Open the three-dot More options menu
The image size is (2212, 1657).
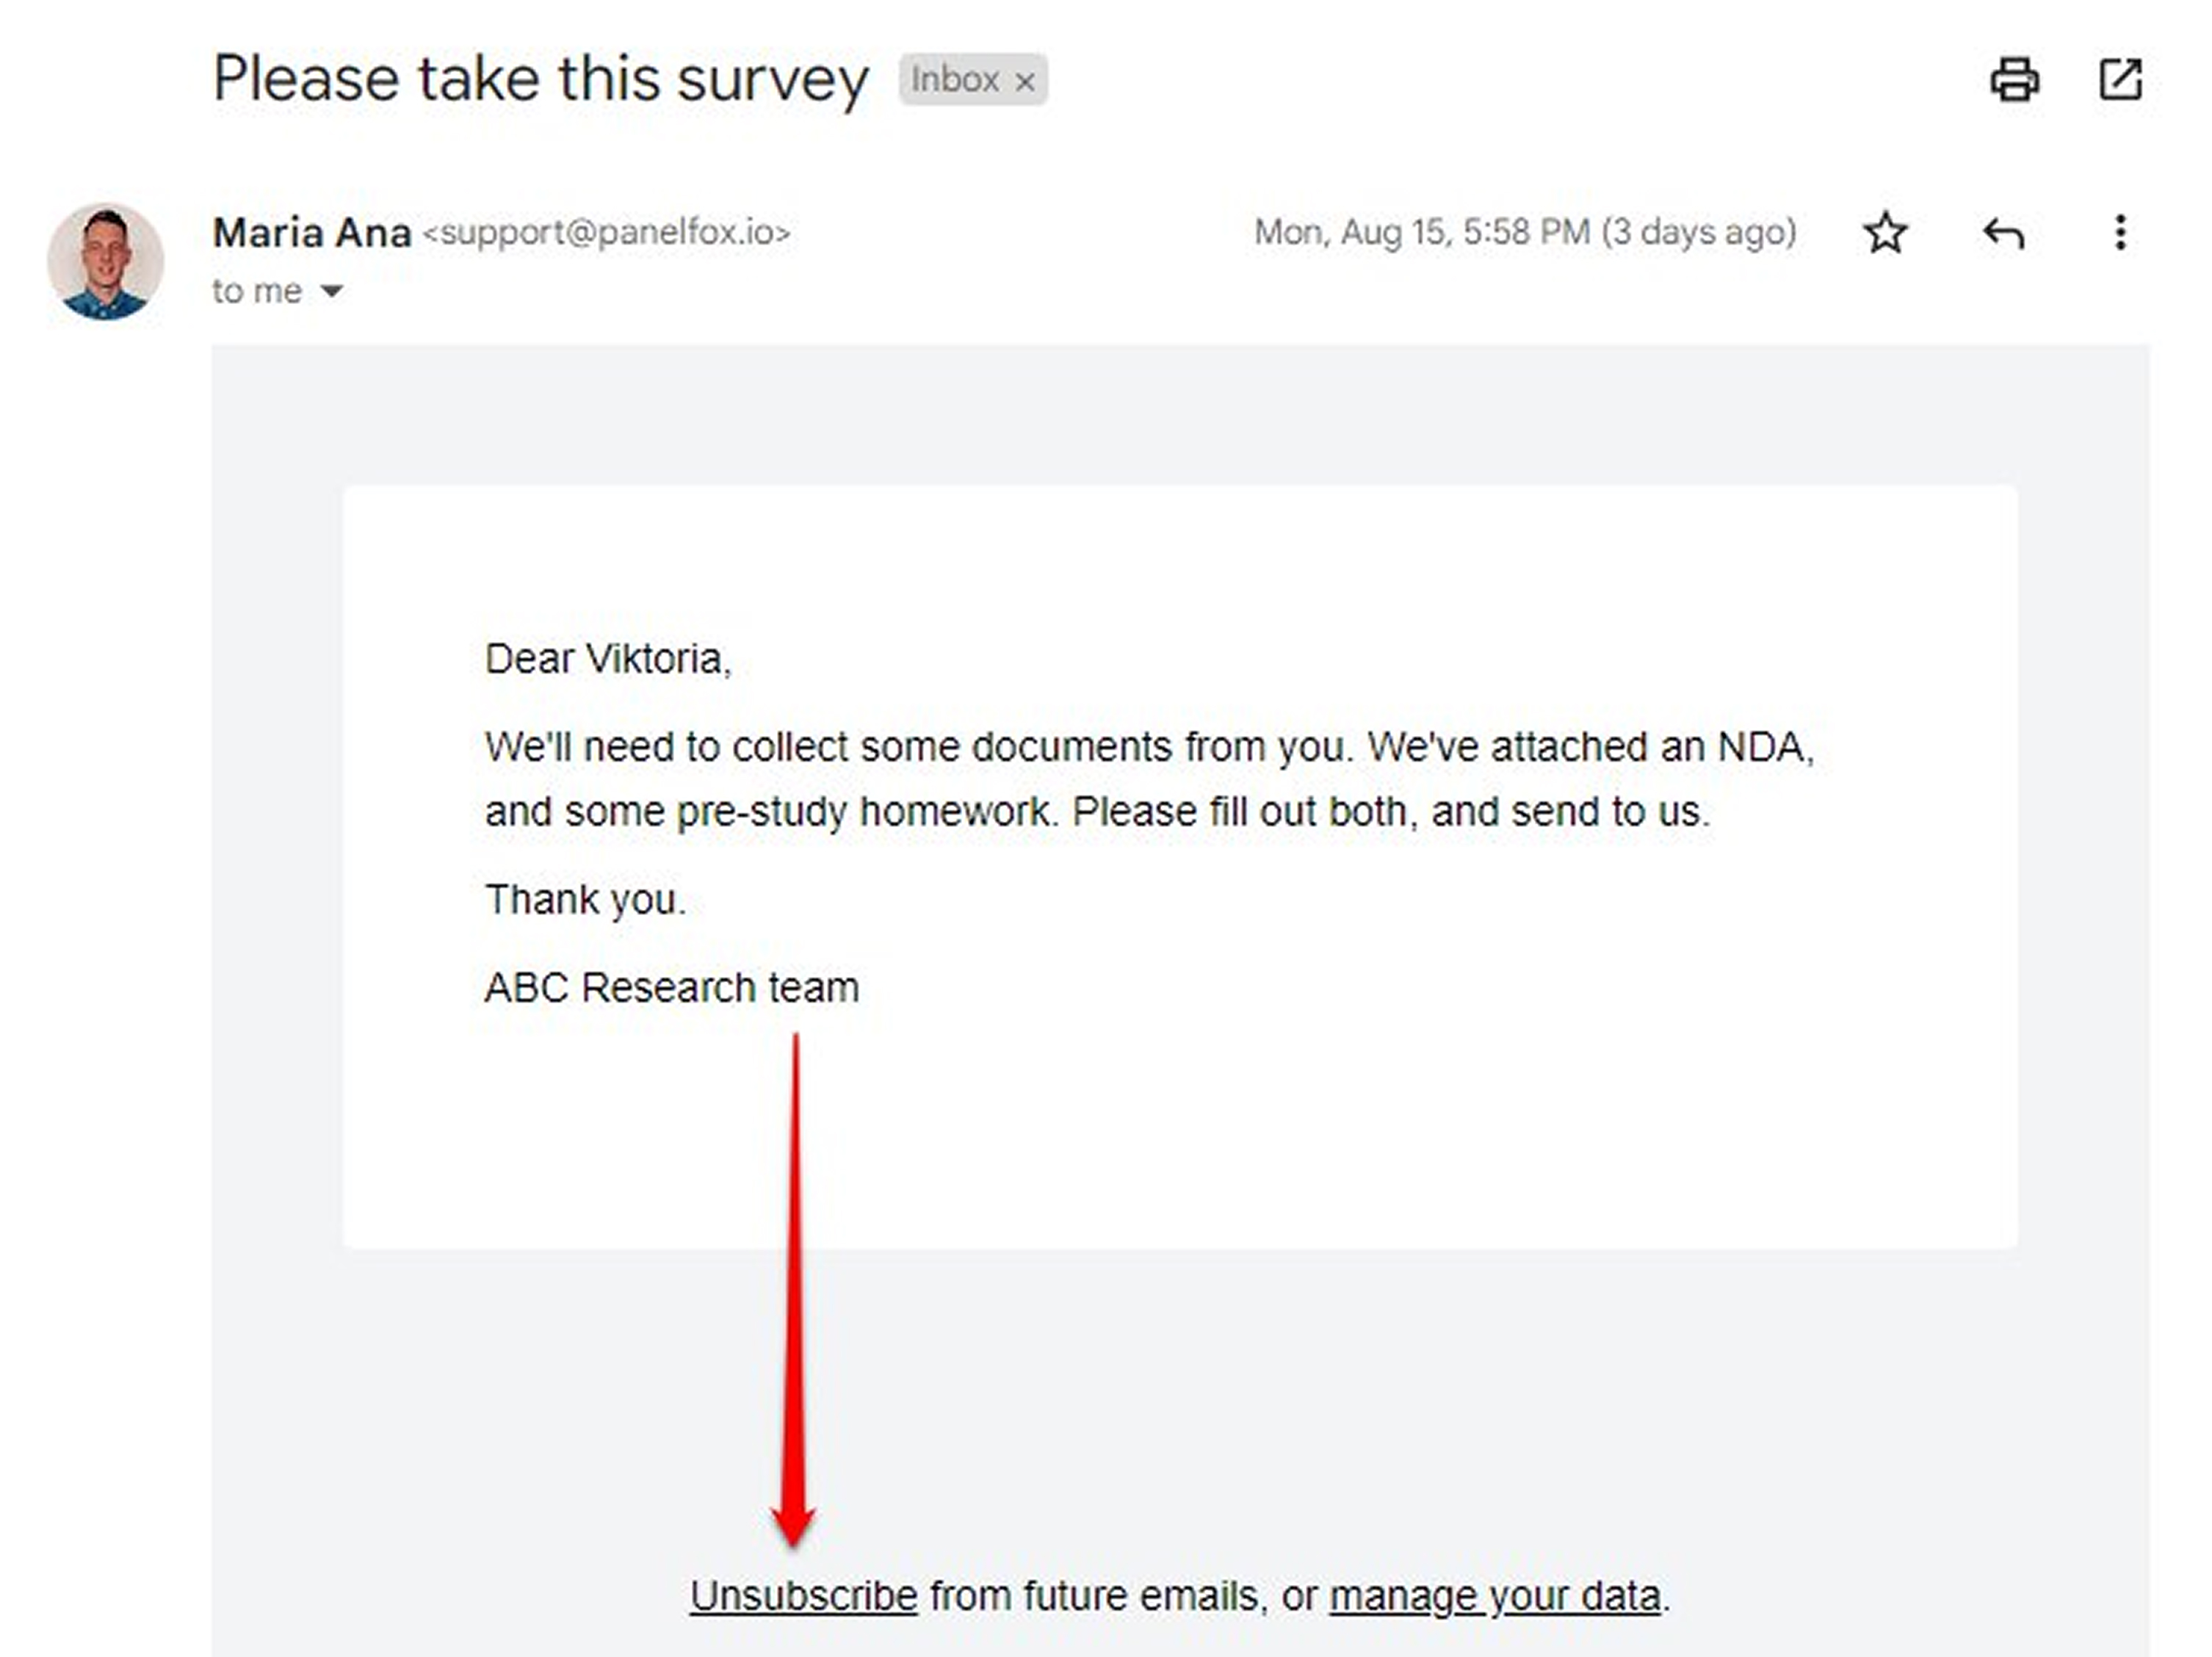point(2120,233)
